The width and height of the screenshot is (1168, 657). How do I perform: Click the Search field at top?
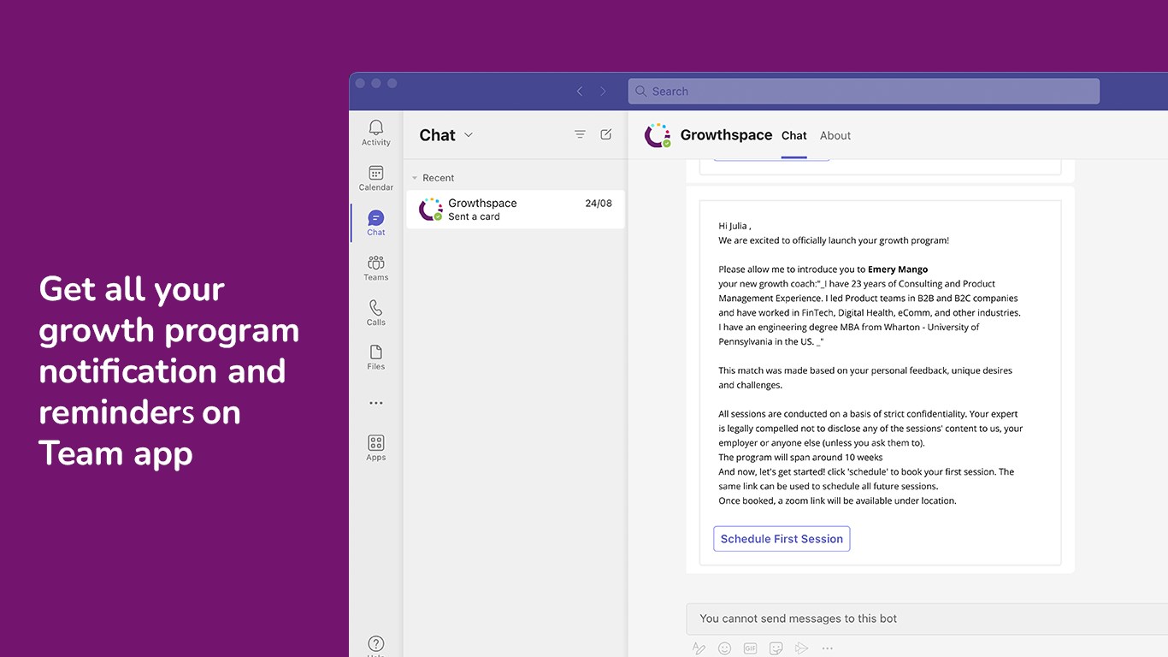click(x=864, y=92)
